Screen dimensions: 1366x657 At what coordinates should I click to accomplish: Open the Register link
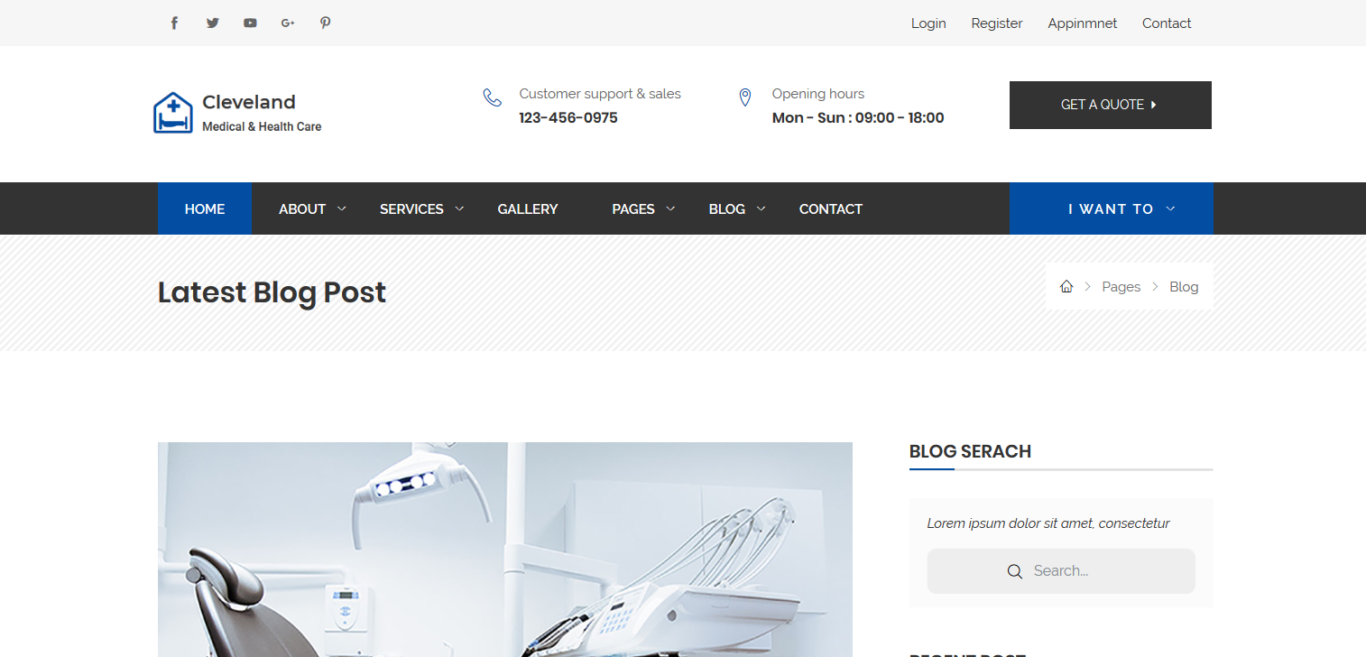coord(997,23)
